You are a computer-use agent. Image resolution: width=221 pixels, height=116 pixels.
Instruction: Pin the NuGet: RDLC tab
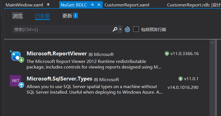[92, 5]
